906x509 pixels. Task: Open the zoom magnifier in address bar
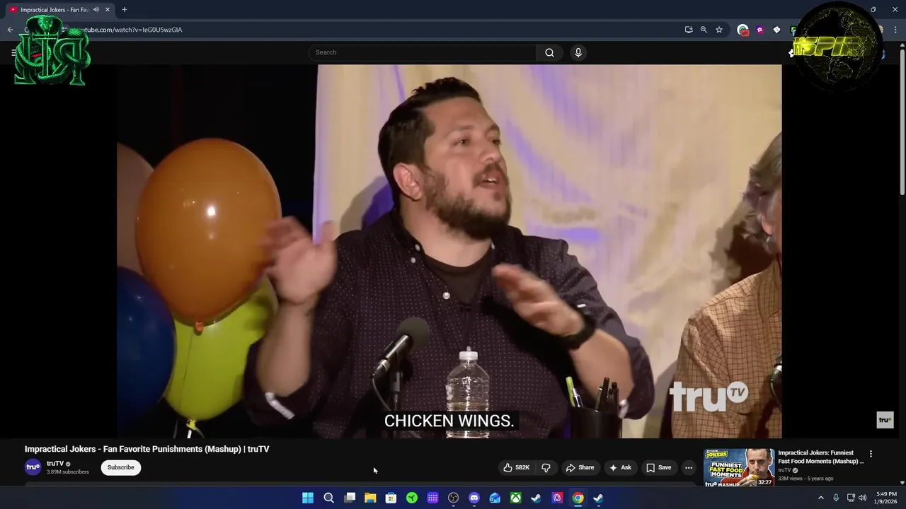tap(704, 30)
